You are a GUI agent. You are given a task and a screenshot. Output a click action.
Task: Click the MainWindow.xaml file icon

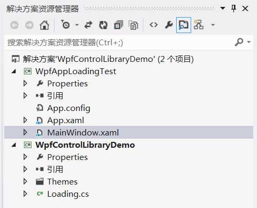click(x=40, y=133)
